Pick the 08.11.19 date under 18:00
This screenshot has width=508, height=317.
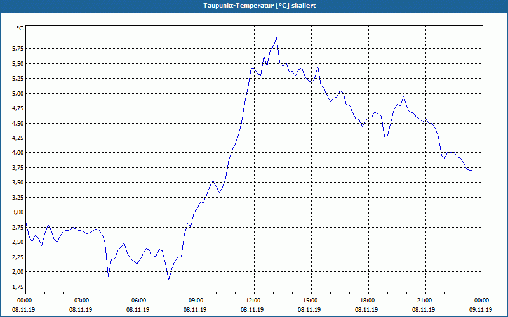pos(366,309)
